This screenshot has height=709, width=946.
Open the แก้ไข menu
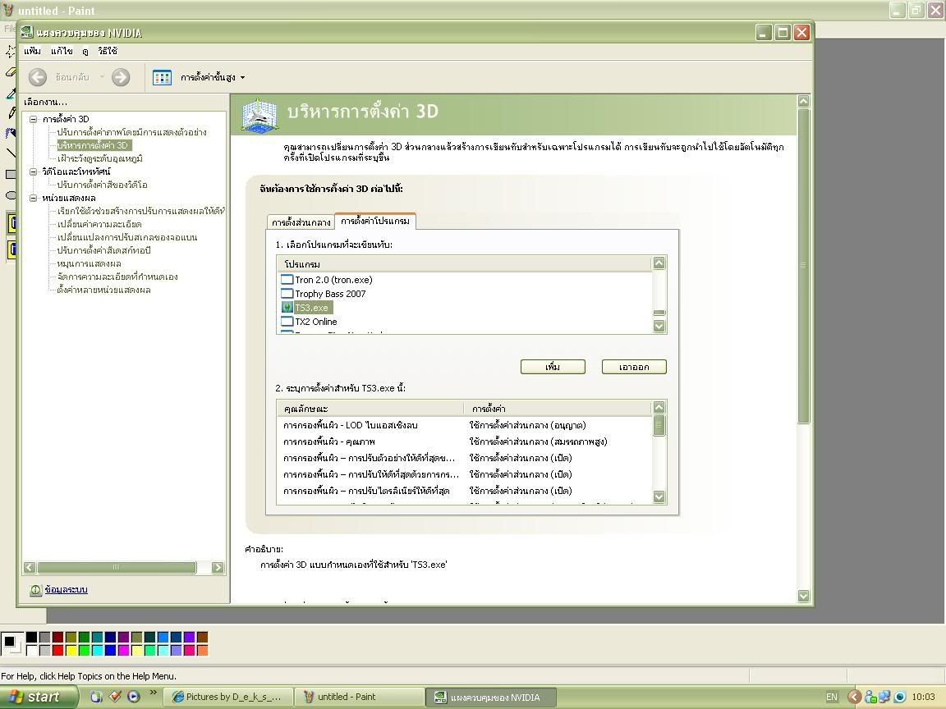[x=62, y=51]
